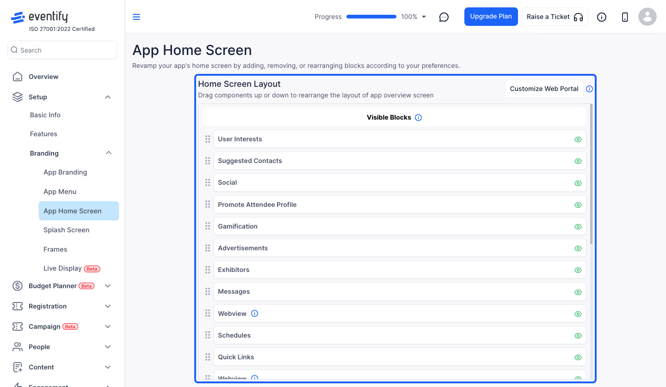
Task: Open the hamburger sidebar menu icon
Action: 136,17
